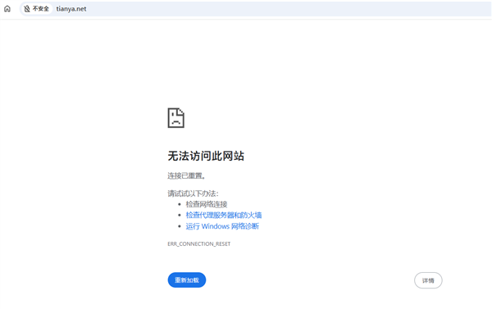Click the 详情 details button
The width and height of the screenshot is (492, 309).
point(428,280)
